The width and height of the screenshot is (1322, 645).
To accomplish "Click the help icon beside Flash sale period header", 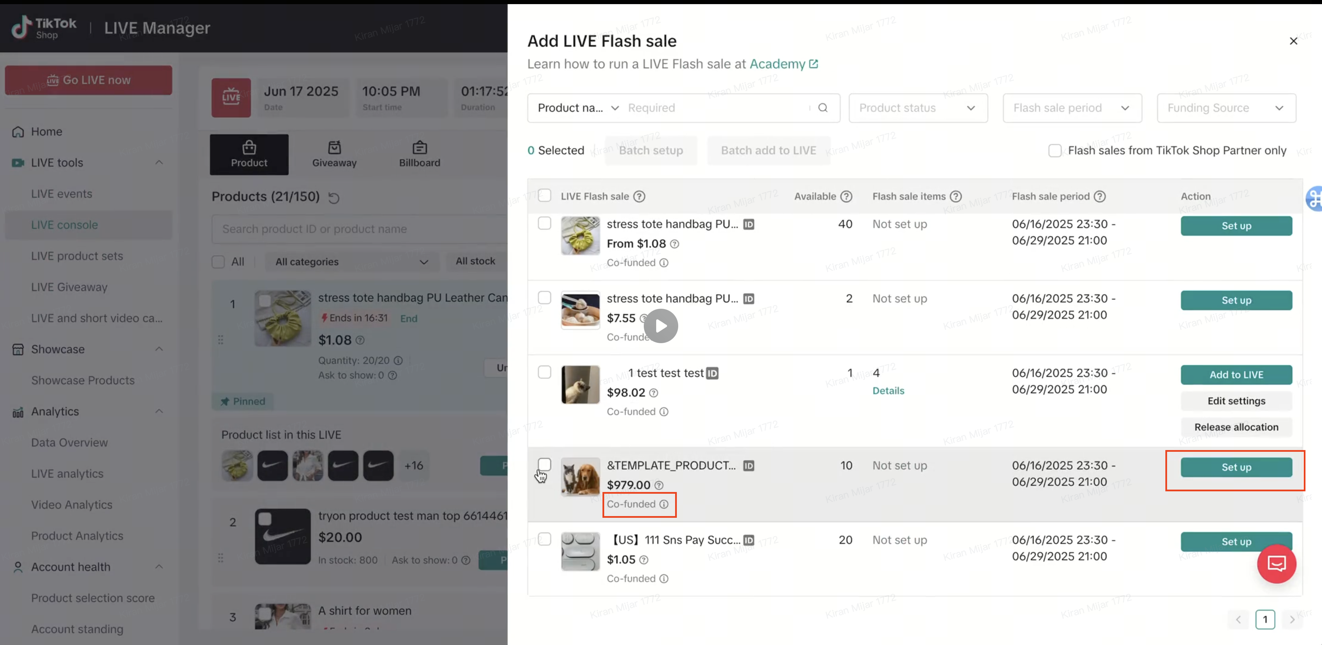I will pyautogui.click(x=1099, y=196).
